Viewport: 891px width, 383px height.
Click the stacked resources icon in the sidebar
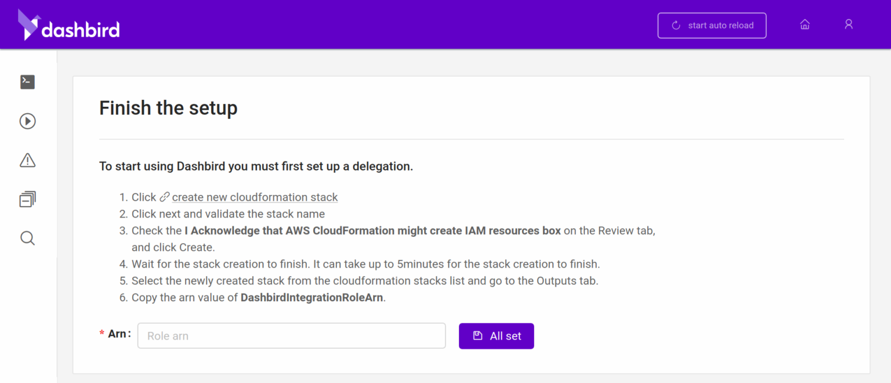[27, 199]
